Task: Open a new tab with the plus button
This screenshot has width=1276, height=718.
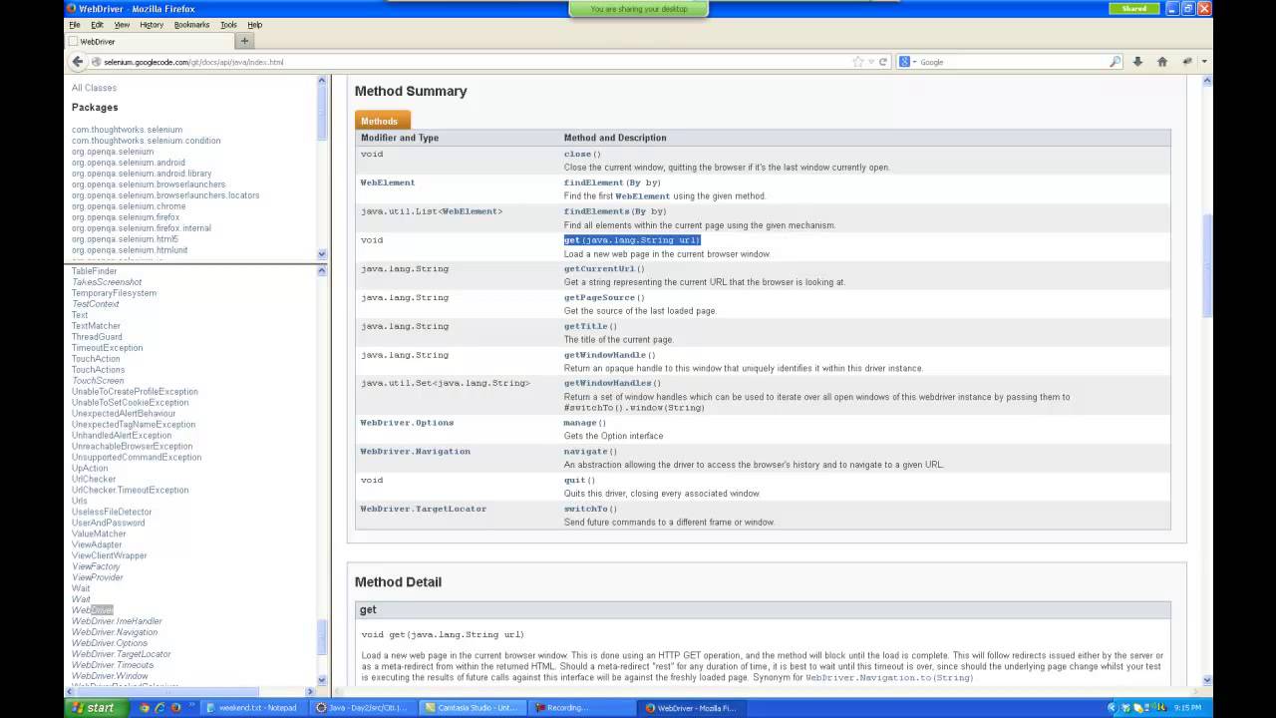Action: click(244, 41)
